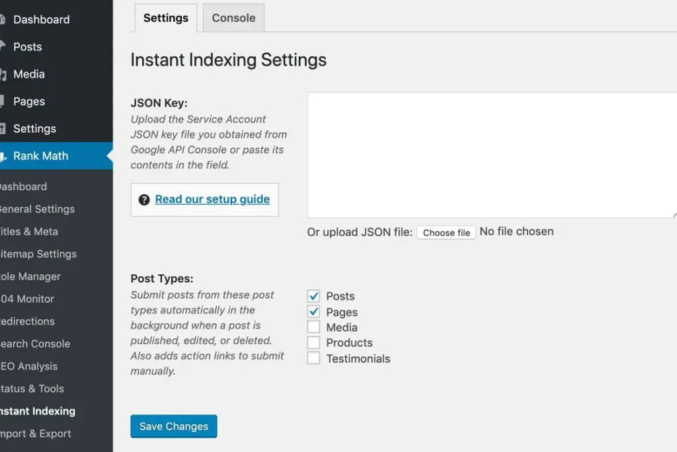The width and height of the screenshot is (677, 452).
Task: Click the Save Changes button
Action: click(173, 426)
